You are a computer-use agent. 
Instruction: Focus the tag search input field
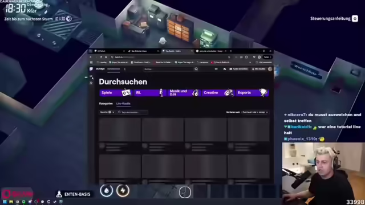click(x=133, y=112)
